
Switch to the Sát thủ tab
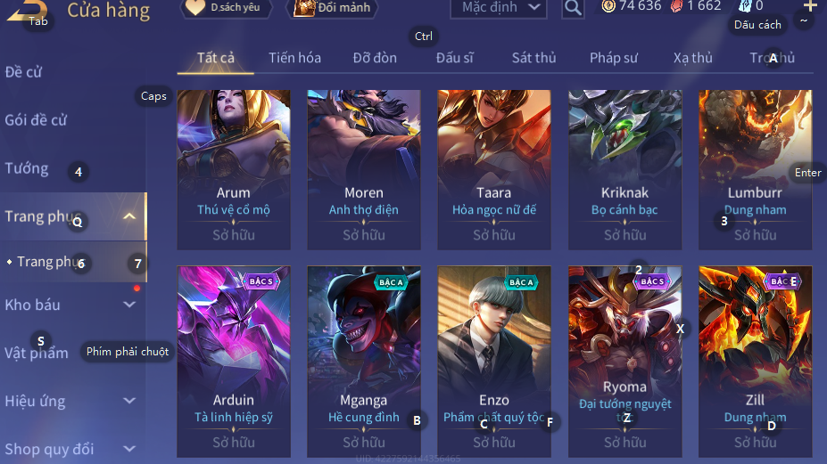tap(533, 58)
